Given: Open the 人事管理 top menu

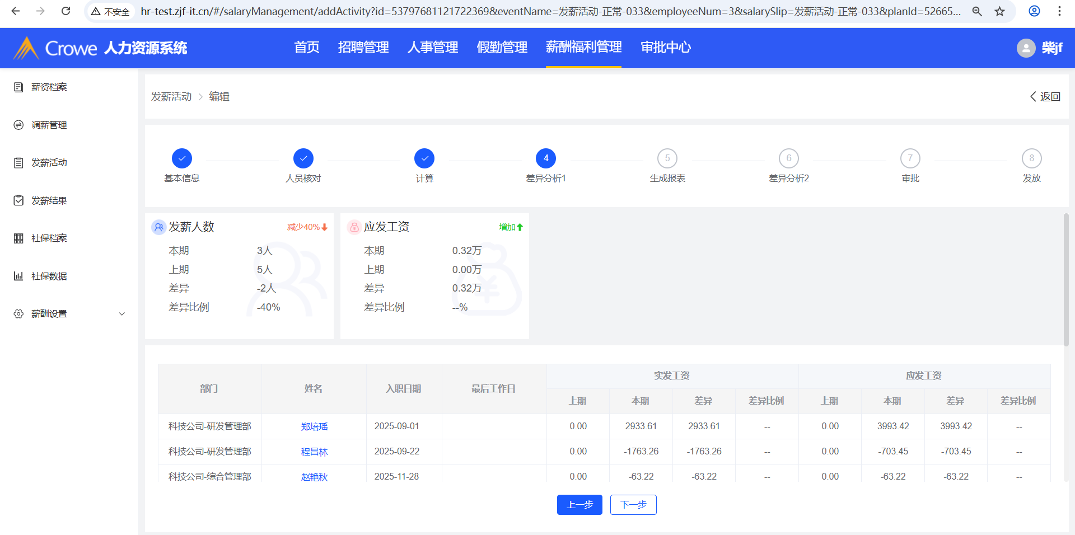Looking at the screenshot, I should [x=433, y=48].
